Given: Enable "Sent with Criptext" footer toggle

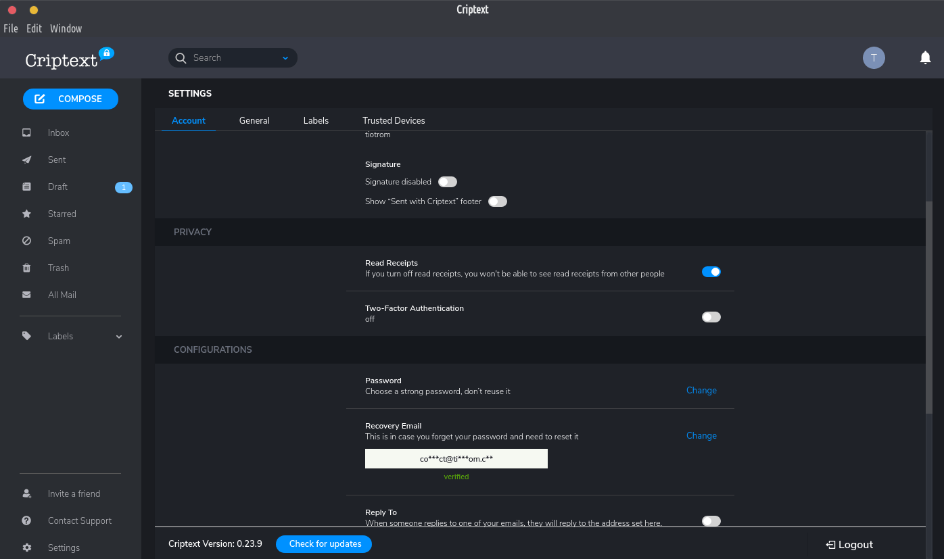Looking at the screenshot, I should pyautogui.click(x=497, y=201).
